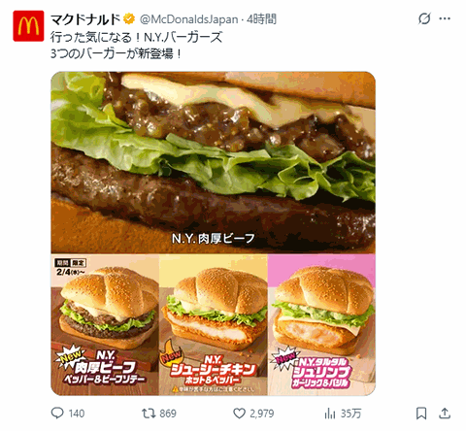The height and width of the screenshot is (431, 466).
Task: Open the @McDonaldsJapan handle link
Action: click(x=189, y=19)
